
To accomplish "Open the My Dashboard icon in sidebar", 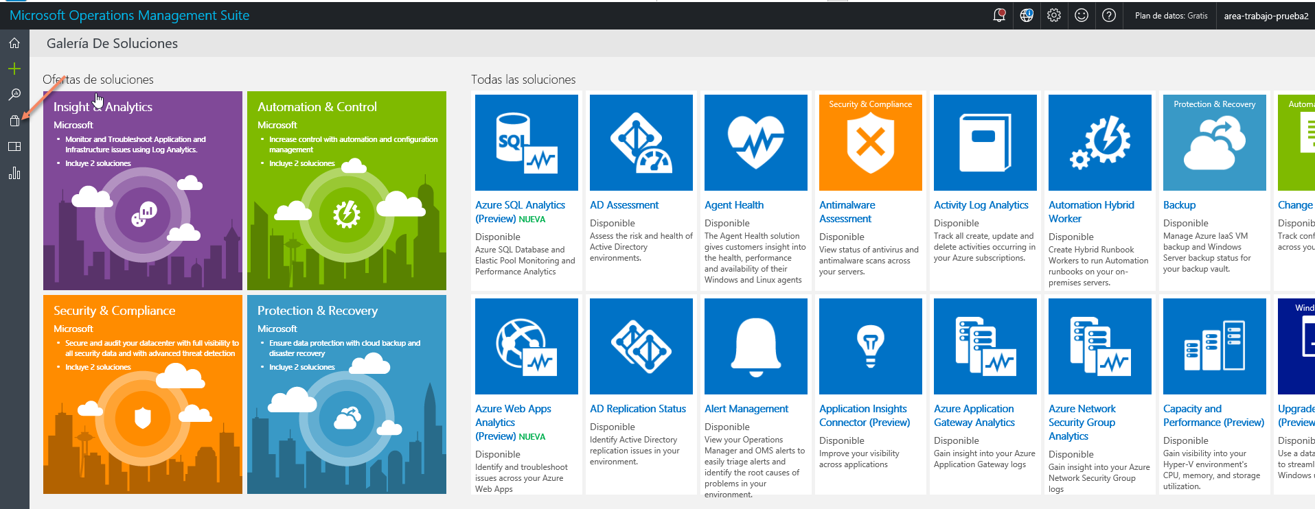I will (14, 147).
